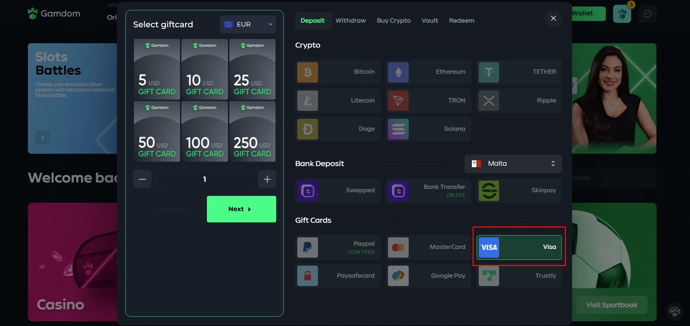Select the 100 USD gift card
Image resolution: width=690 pixels, height=326 pixels.
tap(205, 132)
